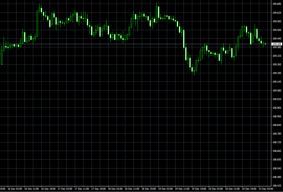The height and width of the screenshot is (192, 283).
Task: Click the 109.085 price axis label
Action: click(x=277, y=90)
